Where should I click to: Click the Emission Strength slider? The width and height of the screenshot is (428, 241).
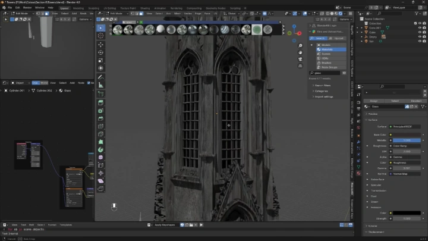tap(407, 218)
